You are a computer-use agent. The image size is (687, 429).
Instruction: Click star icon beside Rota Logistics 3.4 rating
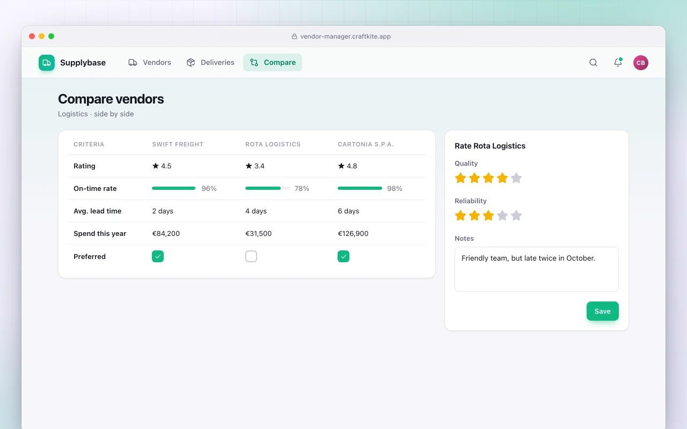(x=249, y=166)
